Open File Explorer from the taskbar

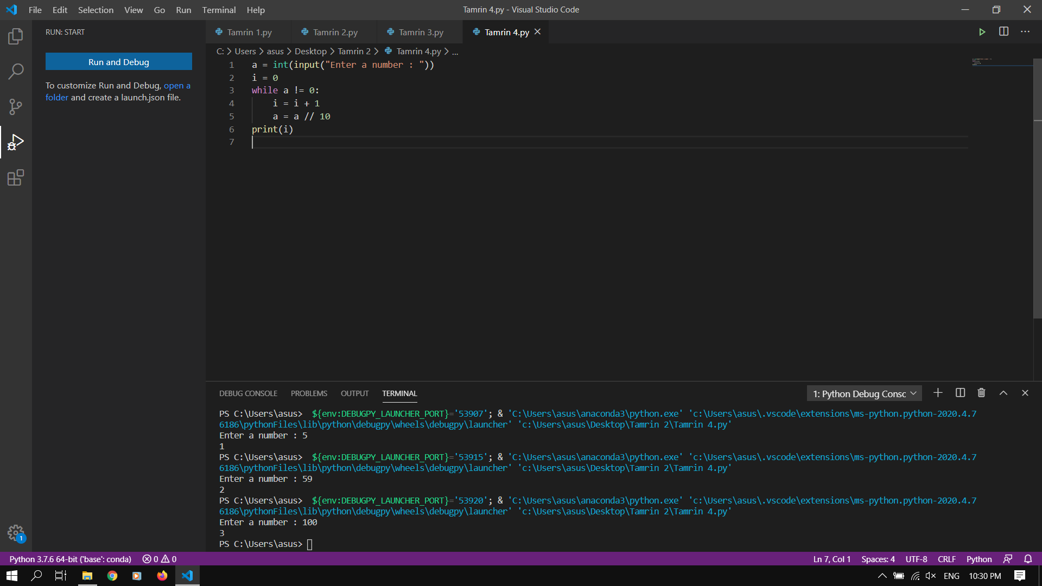pyautogui.click(x=87, y=576)
